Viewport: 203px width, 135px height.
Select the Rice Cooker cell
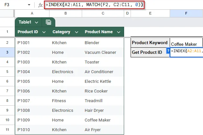pos(103,91)
